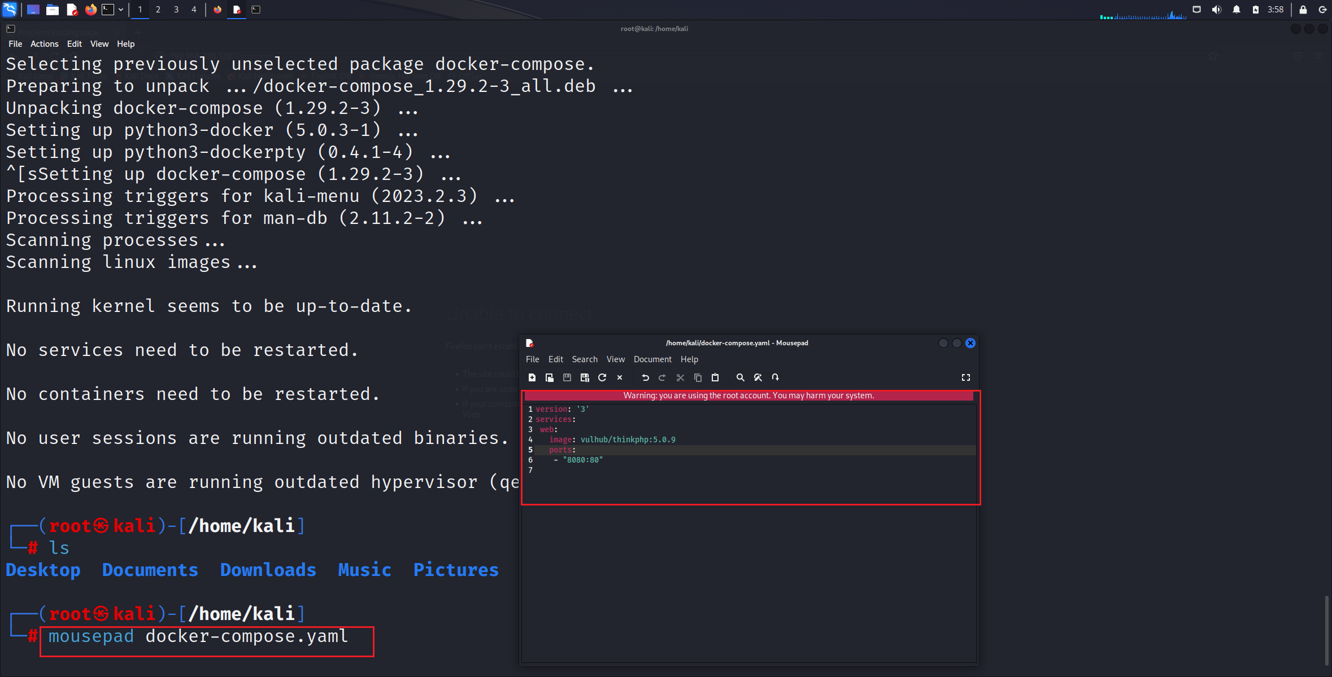The width and height of the screenshot is (1332, 677).
Task: Toggle fullscreen in the Mousepad toolbar
Action: pyautogui.click(x=966, y=377)
